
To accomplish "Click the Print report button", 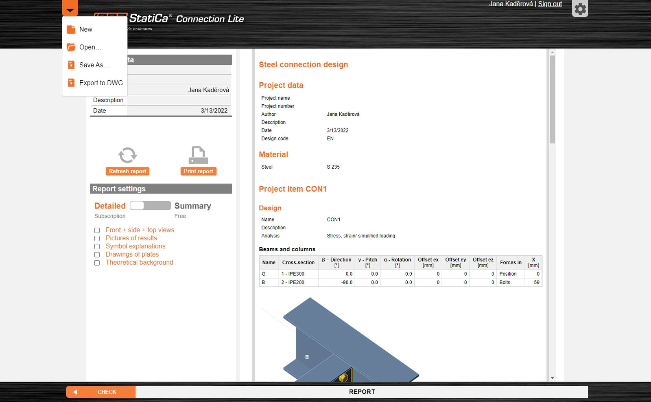I will (198, 171).
